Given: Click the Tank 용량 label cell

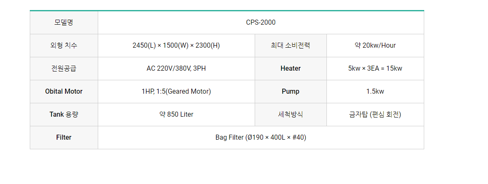Looking at the screenshot, I should tap(64, 115).
